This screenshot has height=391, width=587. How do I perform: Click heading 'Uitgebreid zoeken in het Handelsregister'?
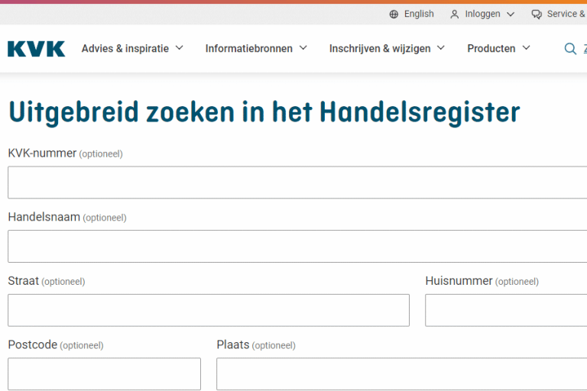[264, 112]
